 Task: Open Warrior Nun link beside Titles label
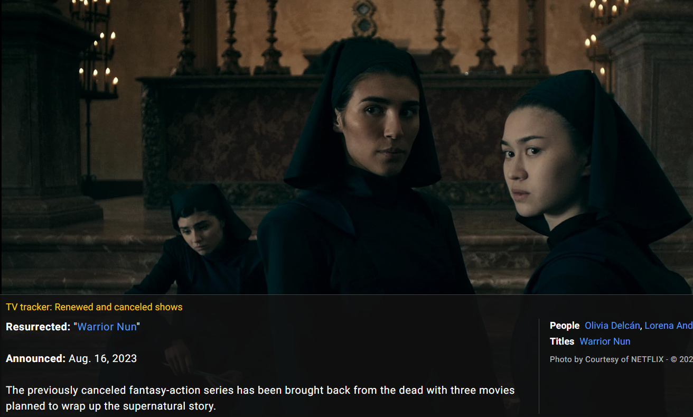pyautogui.click(x=605, y=341)
